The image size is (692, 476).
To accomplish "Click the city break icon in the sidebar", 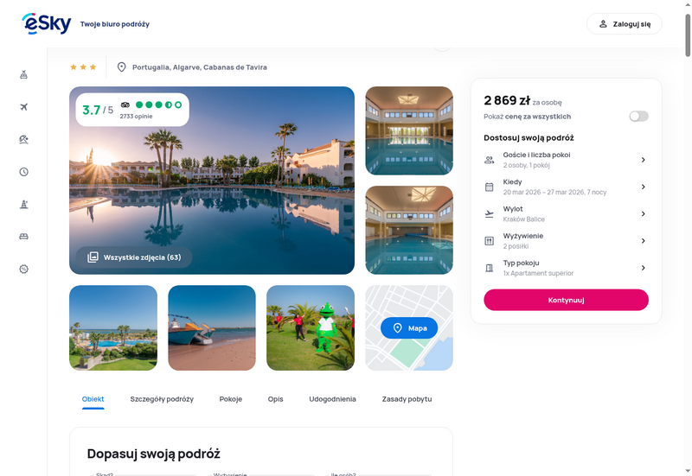I will point(24,204).
